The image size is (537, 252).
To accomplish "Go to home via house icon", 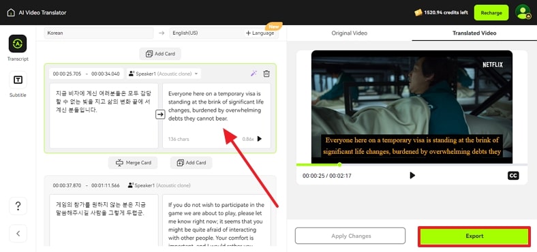I will pos(11,13).
